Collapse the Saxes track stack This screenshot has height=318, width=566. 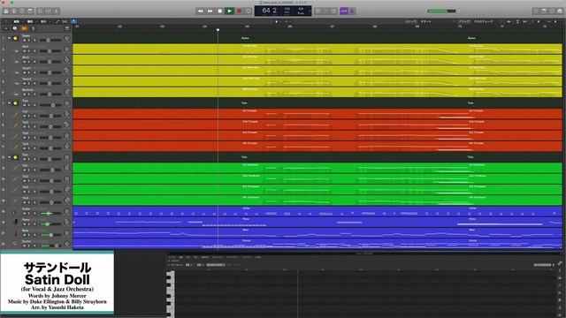10,38
